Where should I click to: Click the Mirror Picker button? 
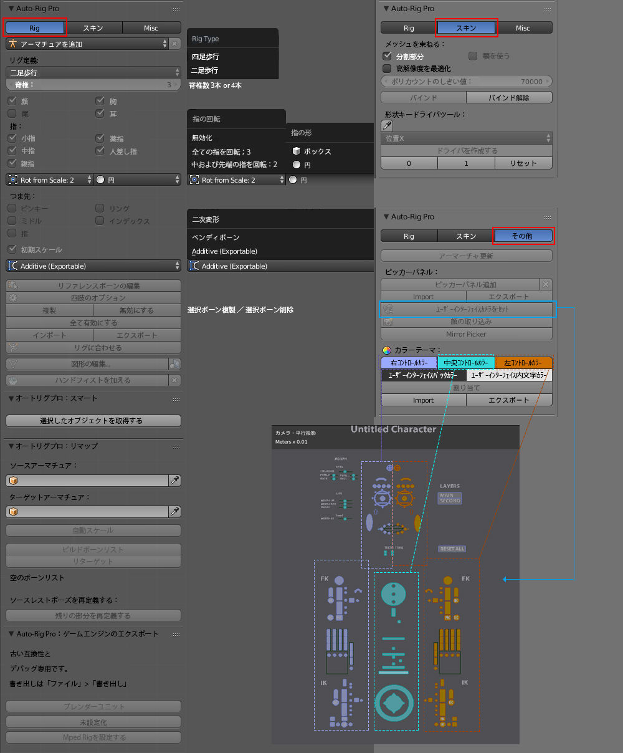click(x=467, y=334)
